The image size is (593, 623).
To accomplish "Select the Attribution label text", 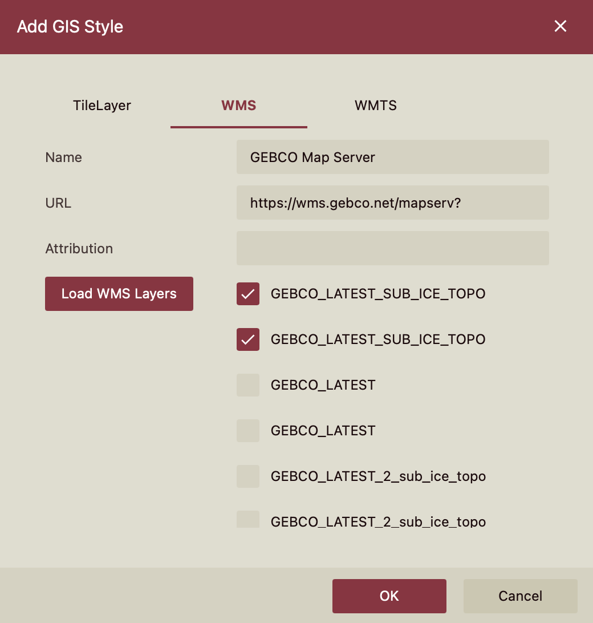I will 79,248.
